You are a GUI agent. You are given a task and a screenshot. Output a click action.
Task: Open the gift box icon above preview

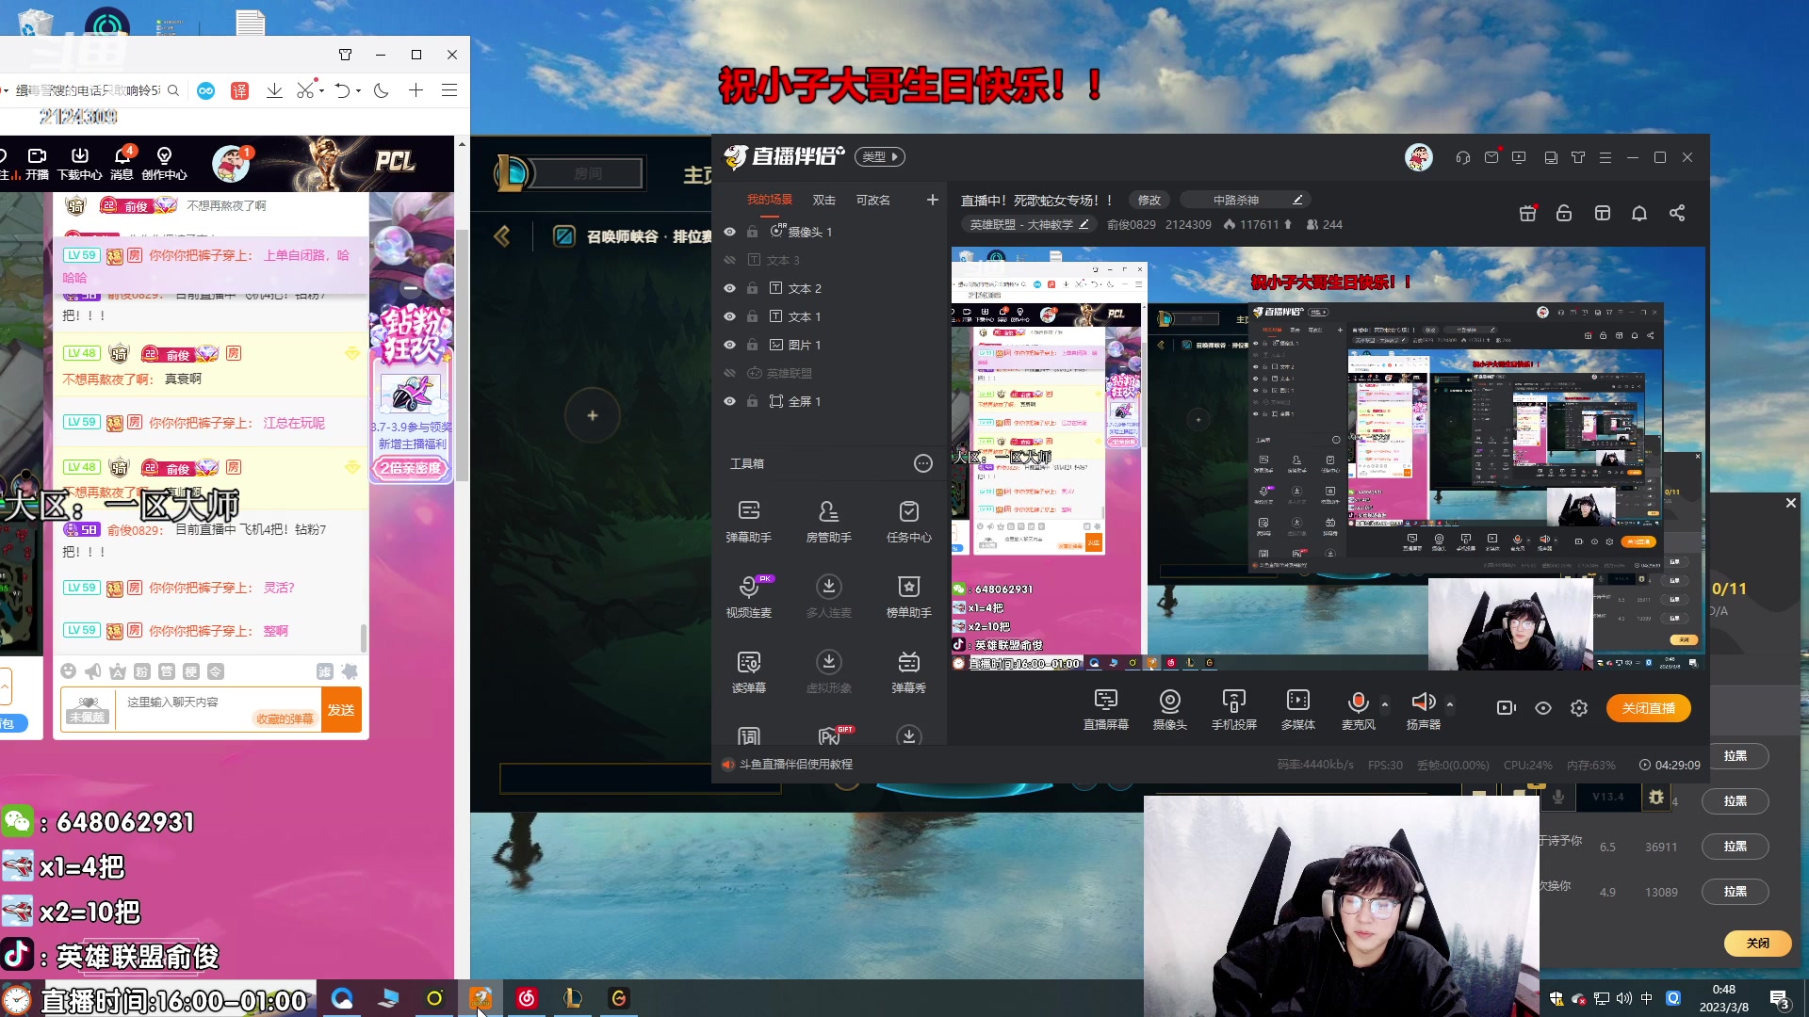point(1528,214)
